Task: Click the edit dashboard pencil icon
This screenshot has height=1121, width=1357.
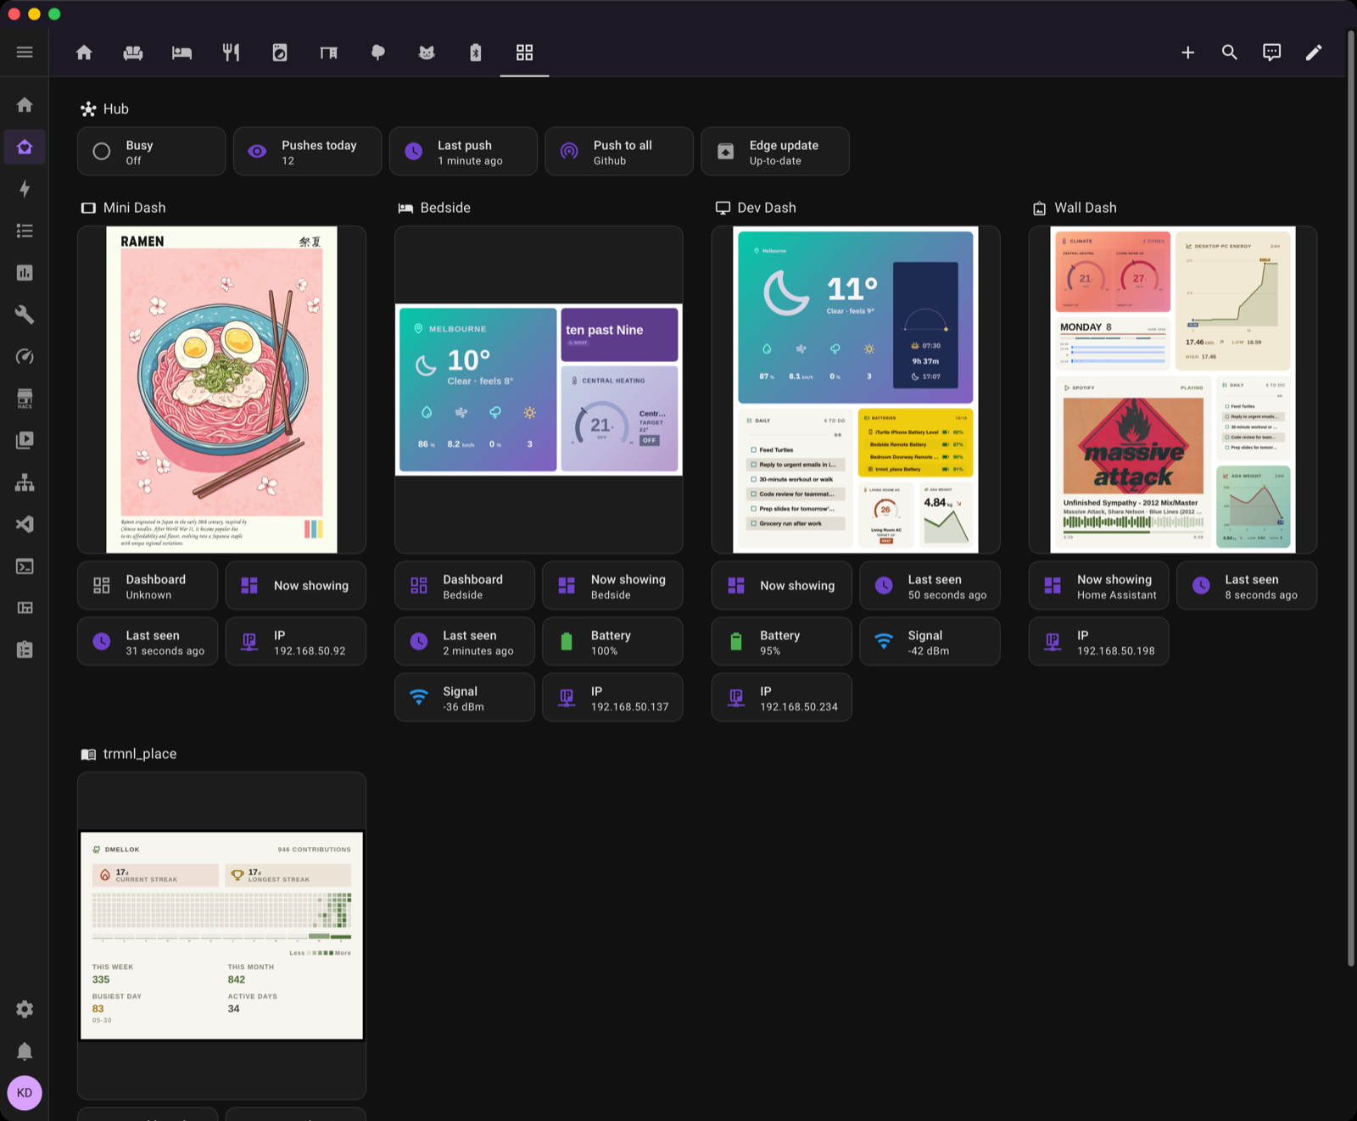Action: tap(1313, 53)
